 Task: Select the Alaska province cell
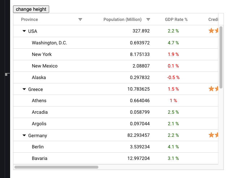(39, 78)
